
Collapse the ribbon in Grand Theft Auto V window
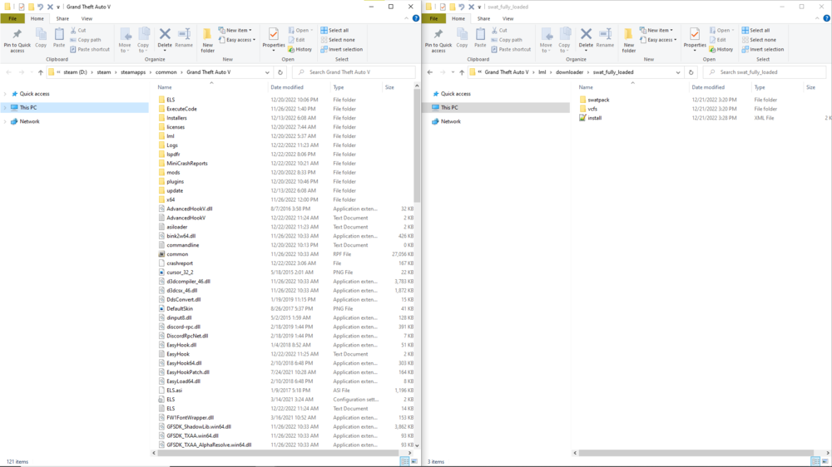407,18
